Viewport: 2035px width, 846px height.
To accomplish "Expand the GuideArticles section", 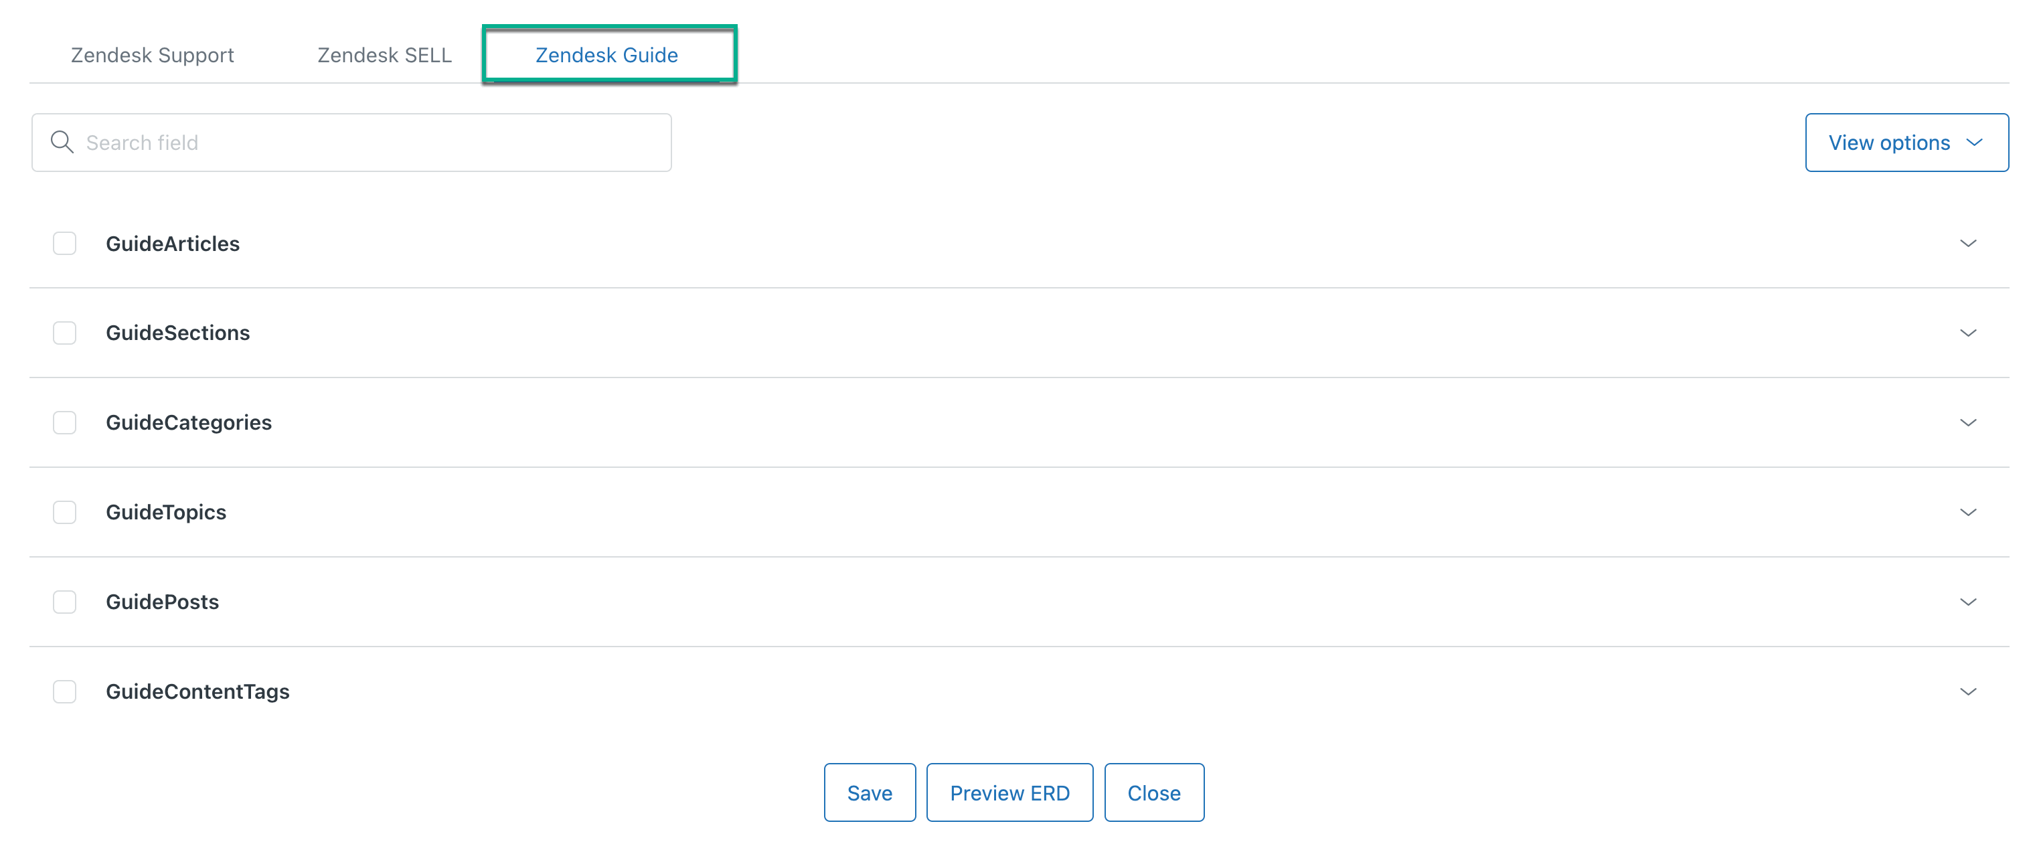I will (1968, 244).
